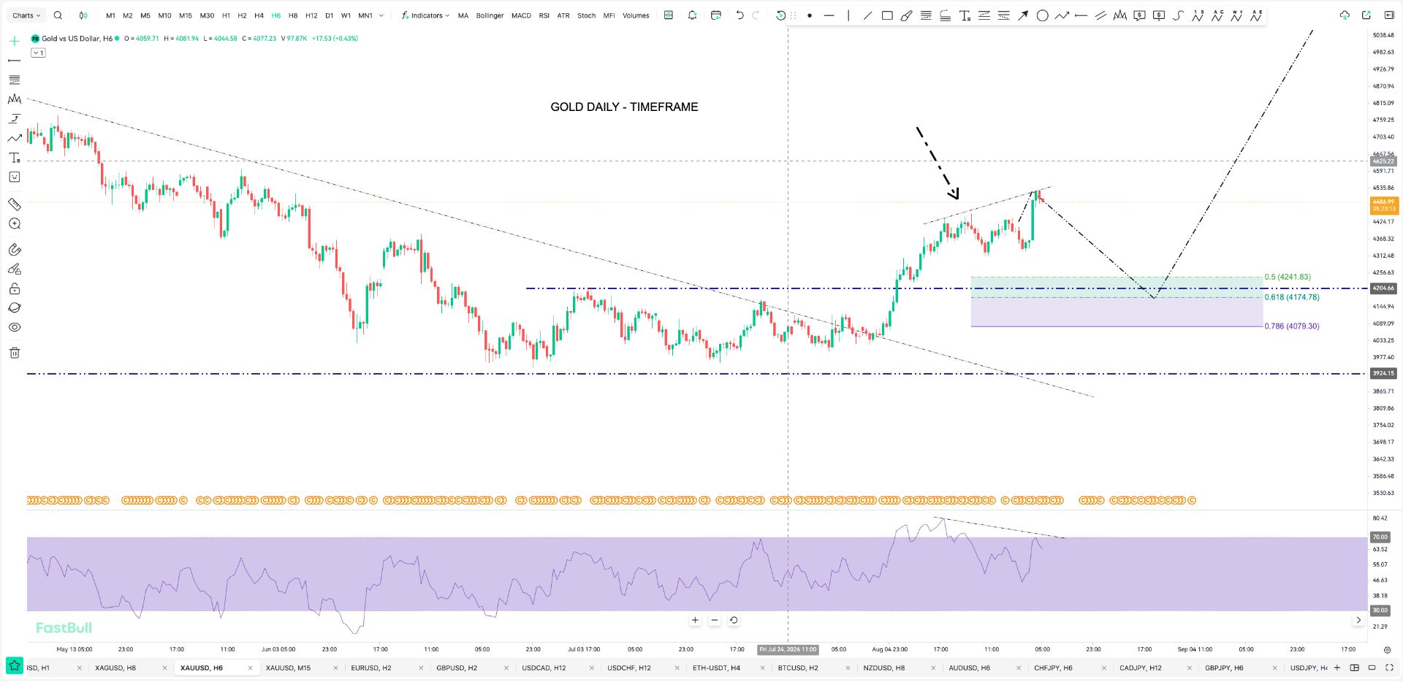The height and width of the screenshot is (682, 1403).
Task: Switch to the XAGUSD, H8 tab
Action: click(x=115, y=668)
